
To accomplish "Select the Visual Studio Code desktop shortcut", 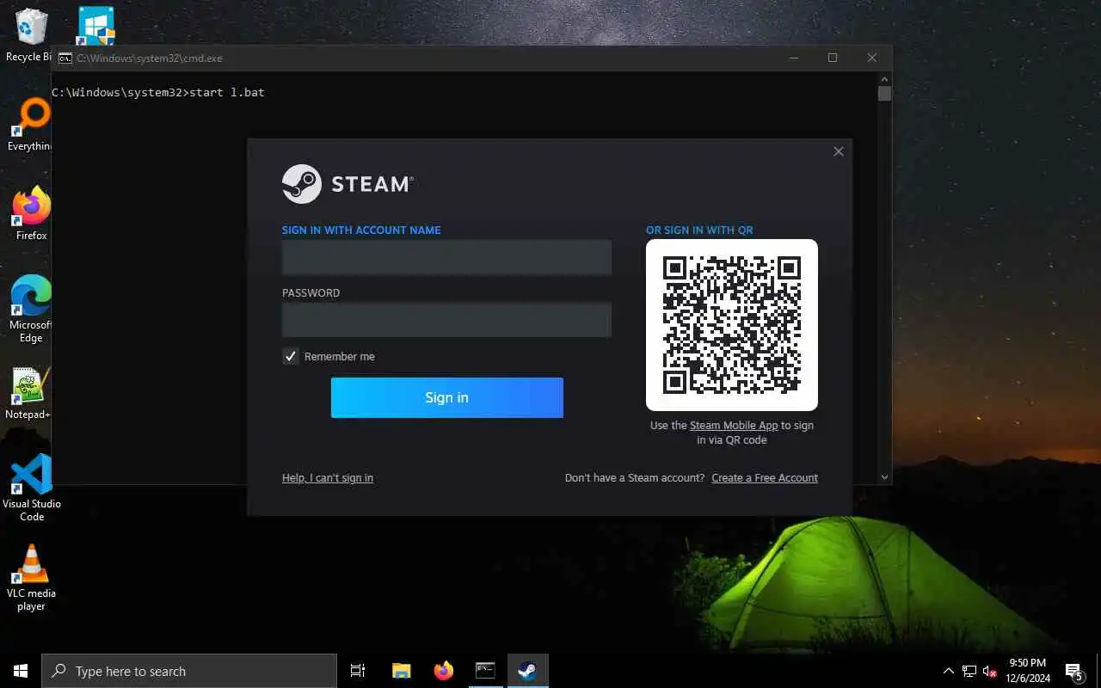I will tap(31, 488).
